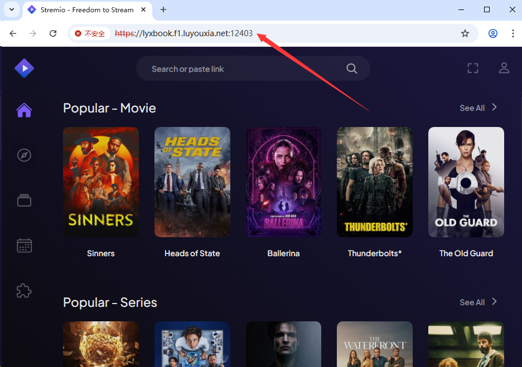
Task: Close the Stremio browser tab
Action: 143,9
